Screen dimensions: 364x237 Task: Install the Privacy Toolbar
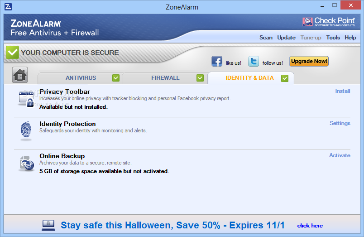point(342,91)
